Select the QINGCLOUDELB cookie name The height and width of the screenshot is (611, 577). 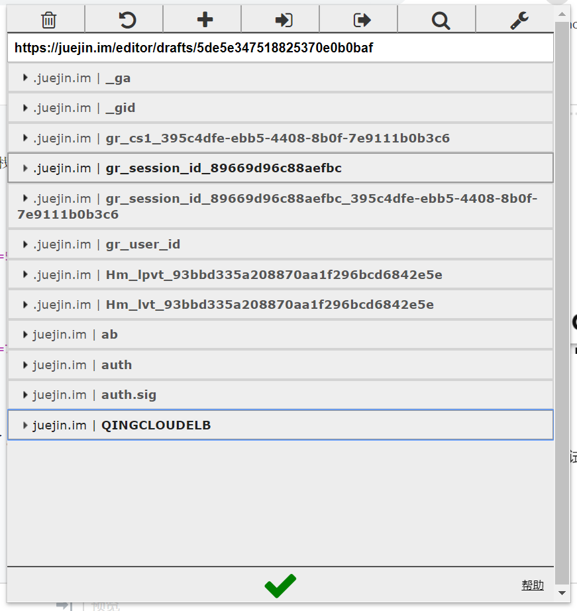(156, 425)
